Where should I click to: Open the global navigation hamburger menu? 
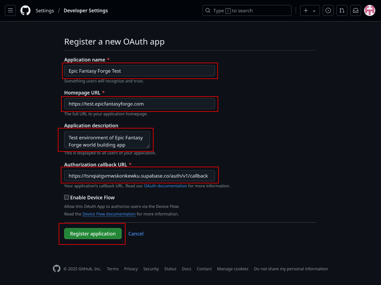click(10, 10)
